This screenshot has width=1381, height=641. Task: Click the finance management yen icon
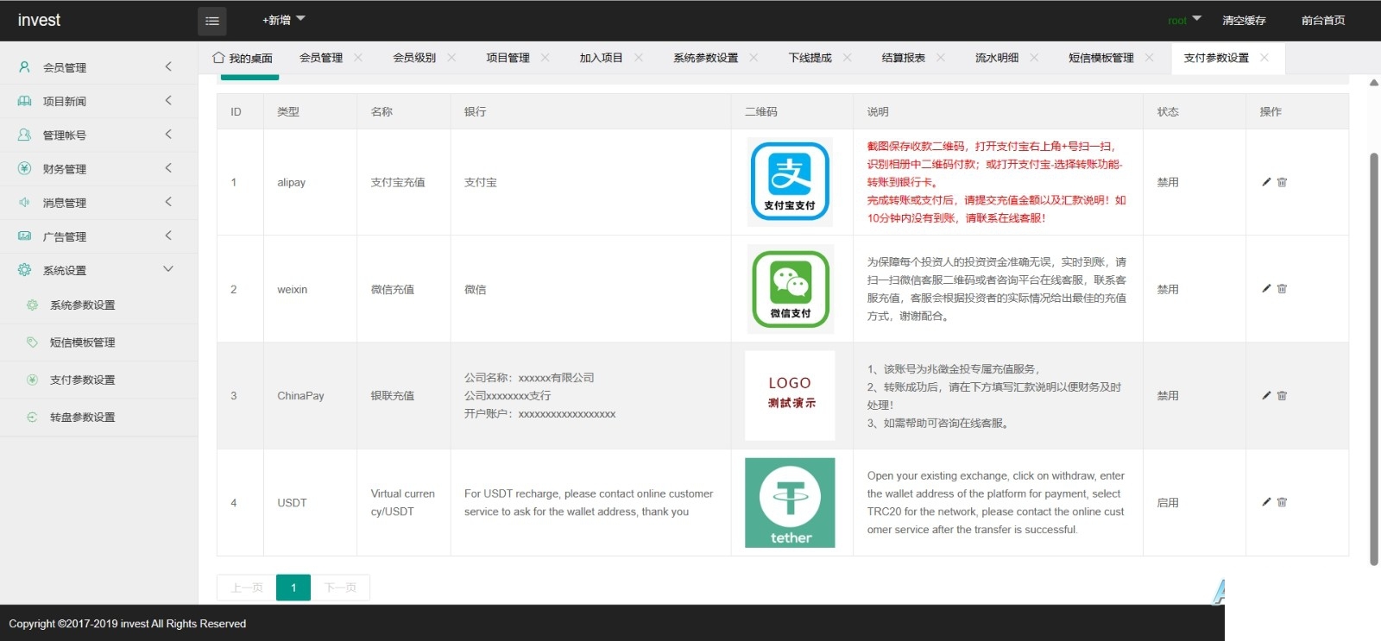24,168
